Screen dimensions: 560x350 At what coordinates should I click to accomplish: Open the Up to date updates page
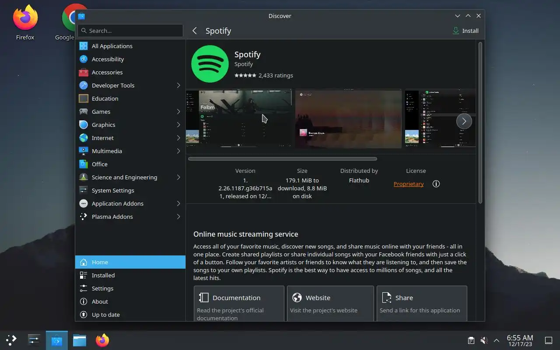(x=130, y=315)
